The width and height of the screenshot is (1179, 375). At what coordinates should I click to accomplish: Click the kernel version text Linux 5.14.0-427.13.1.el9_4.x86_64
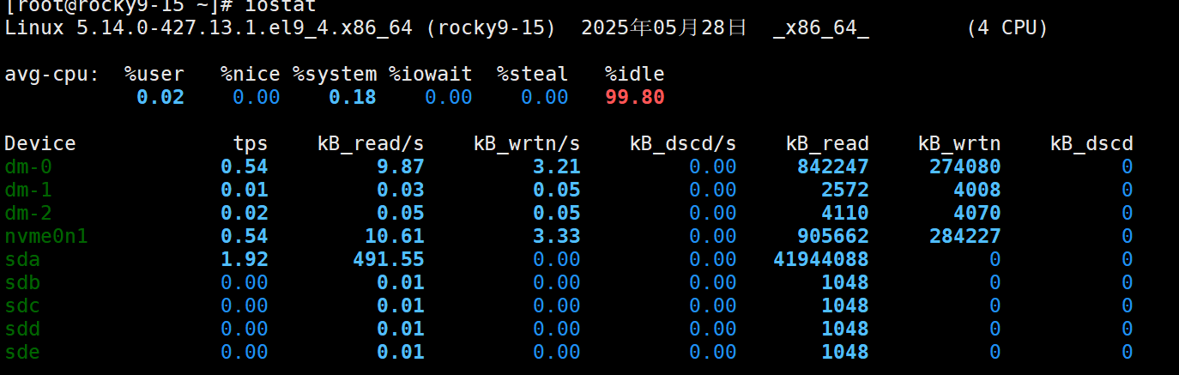click(209, 27)
